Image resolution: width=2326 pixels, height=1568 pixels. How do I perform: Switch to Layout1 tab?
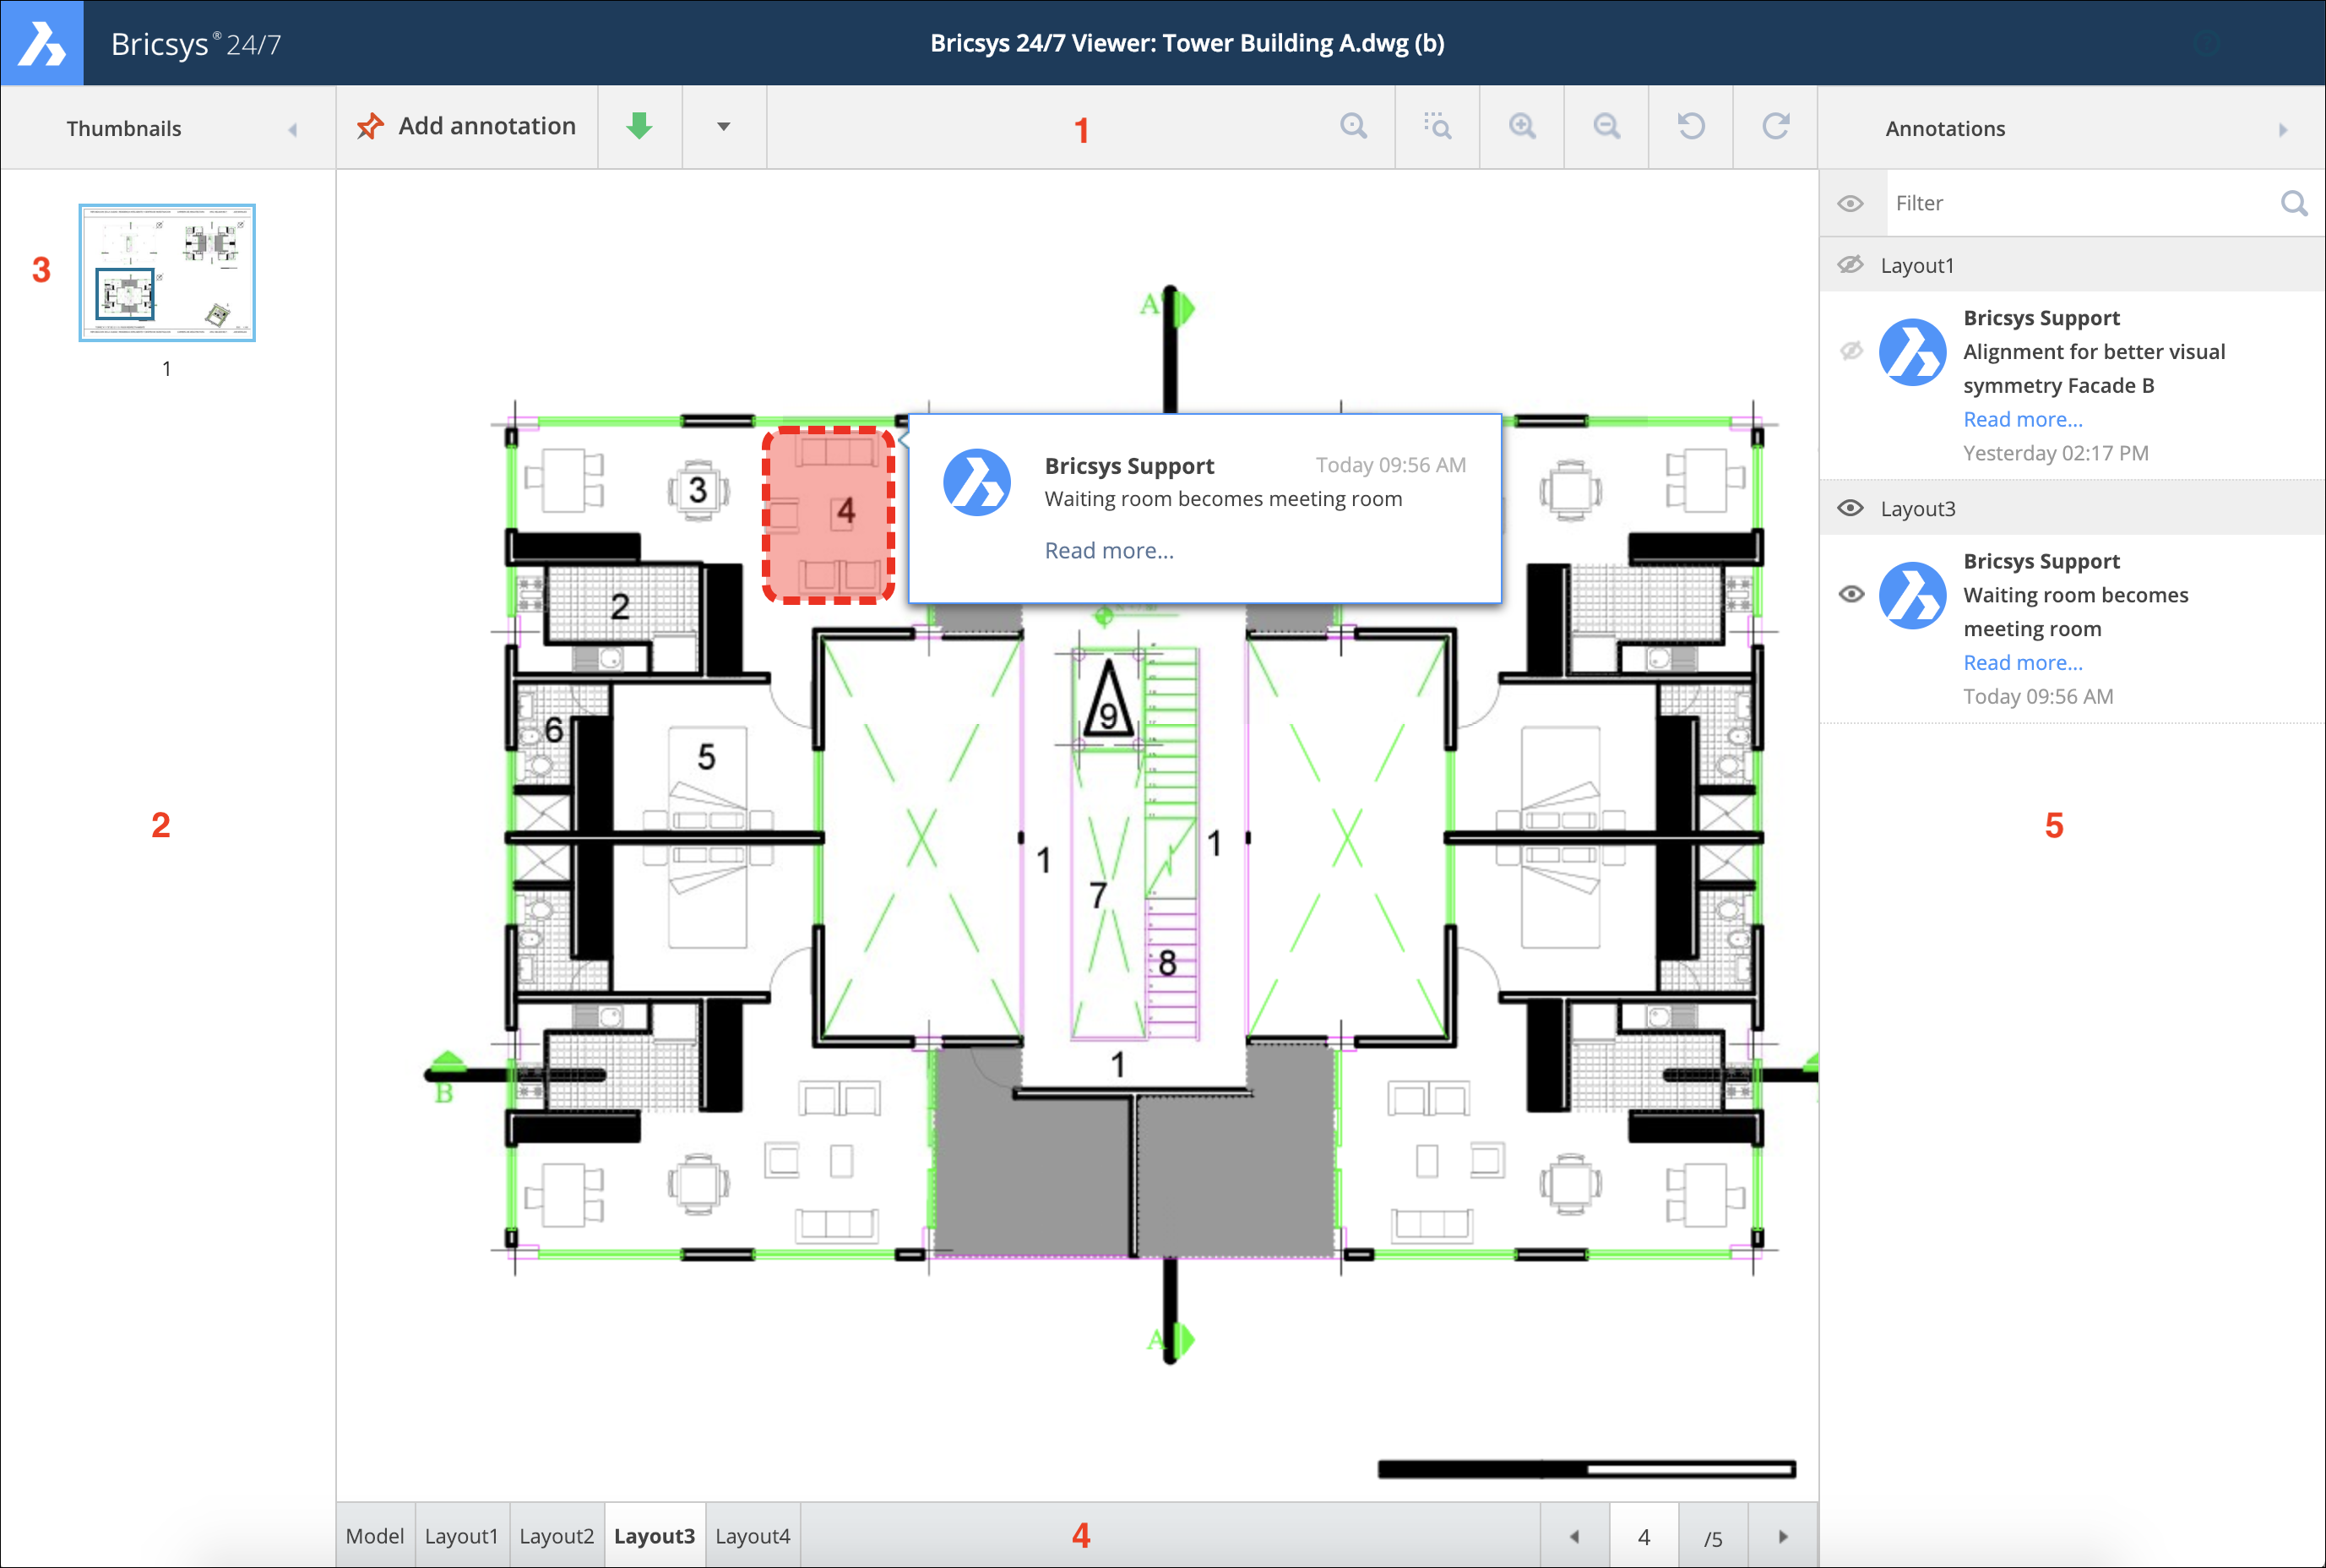[461, 1536]
